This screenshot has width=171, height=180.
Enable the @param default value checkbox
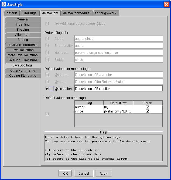coord(47,75)
